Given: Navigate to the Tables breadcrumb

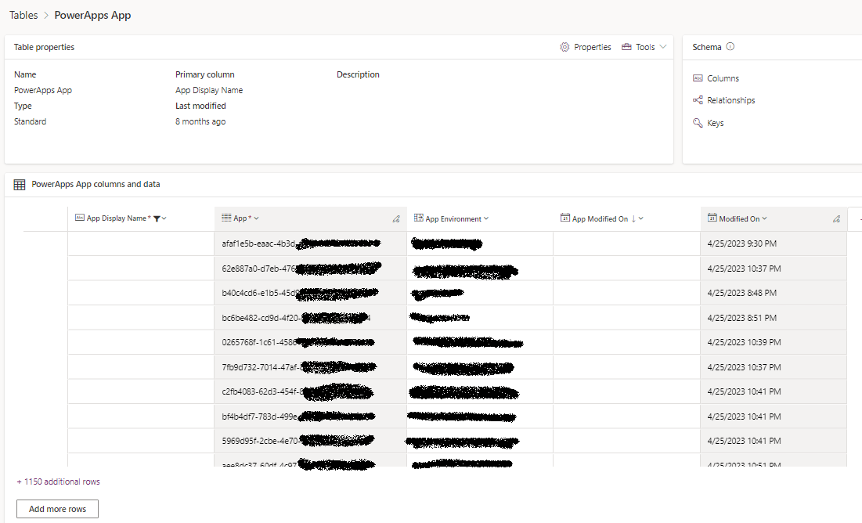Looking at the screenshot, I should coord(23,14).
